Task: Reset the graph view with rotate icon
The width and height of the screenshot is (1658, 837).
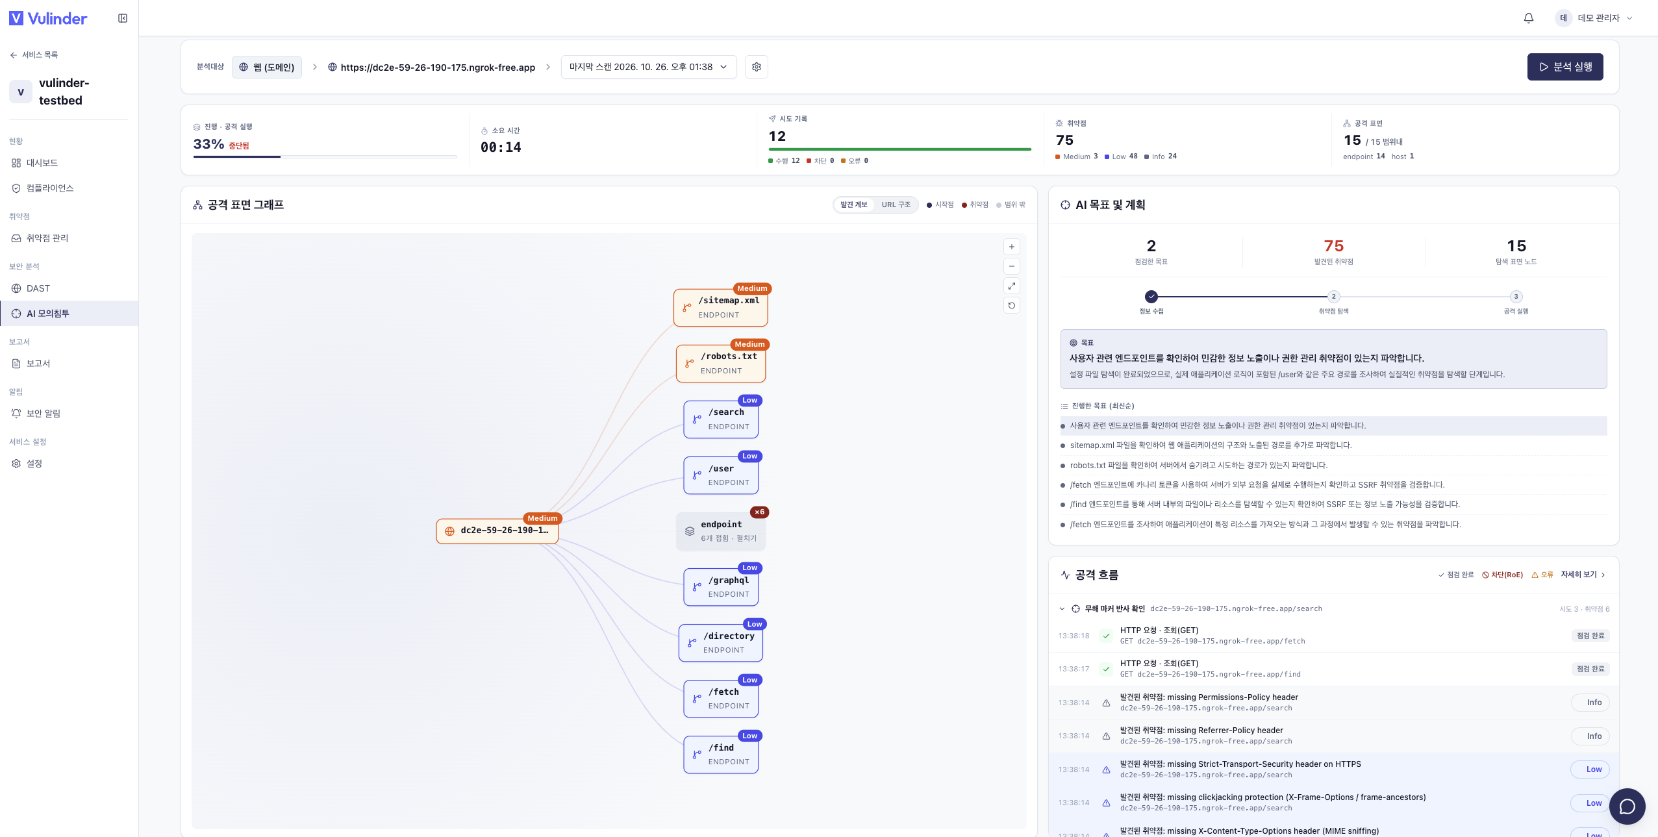Action: (1011, 305)
